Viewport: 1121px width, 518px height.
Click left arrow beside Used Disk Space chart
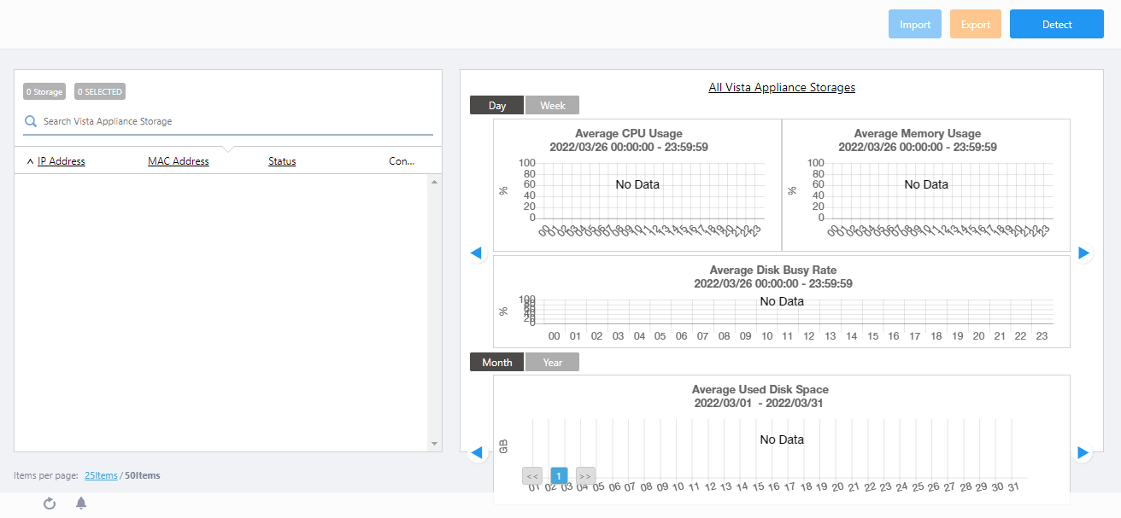coord(477,452)
